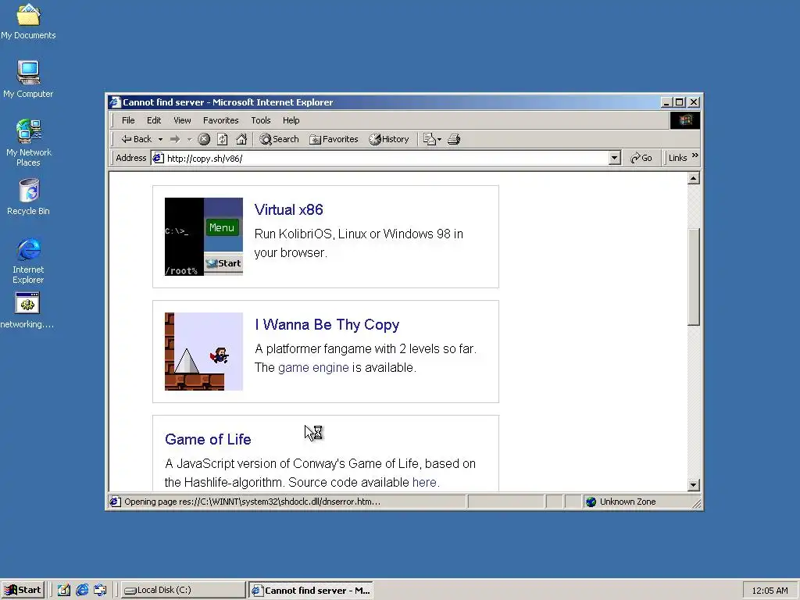Click the vertical scrollbar thumb

pos(693,277)
